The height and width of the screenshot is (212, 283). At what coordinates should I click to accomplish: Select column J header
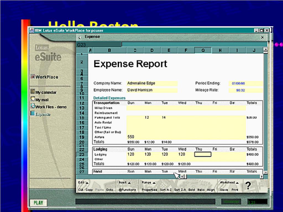(x=254, y=51)
